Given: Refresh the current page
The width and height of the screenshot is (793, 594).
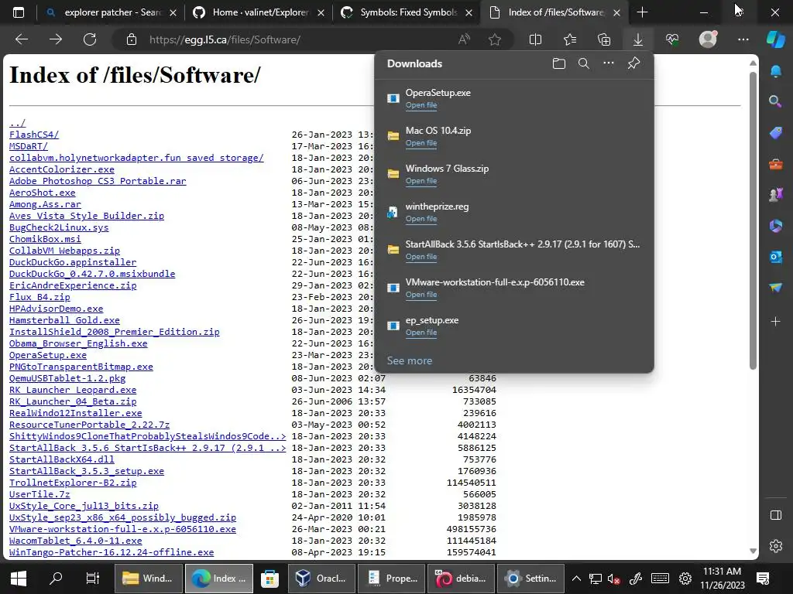Looking at the screenshot, I should point(90,39).
